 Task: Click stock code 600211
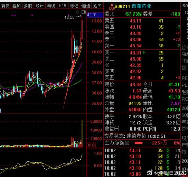[123, 6]
